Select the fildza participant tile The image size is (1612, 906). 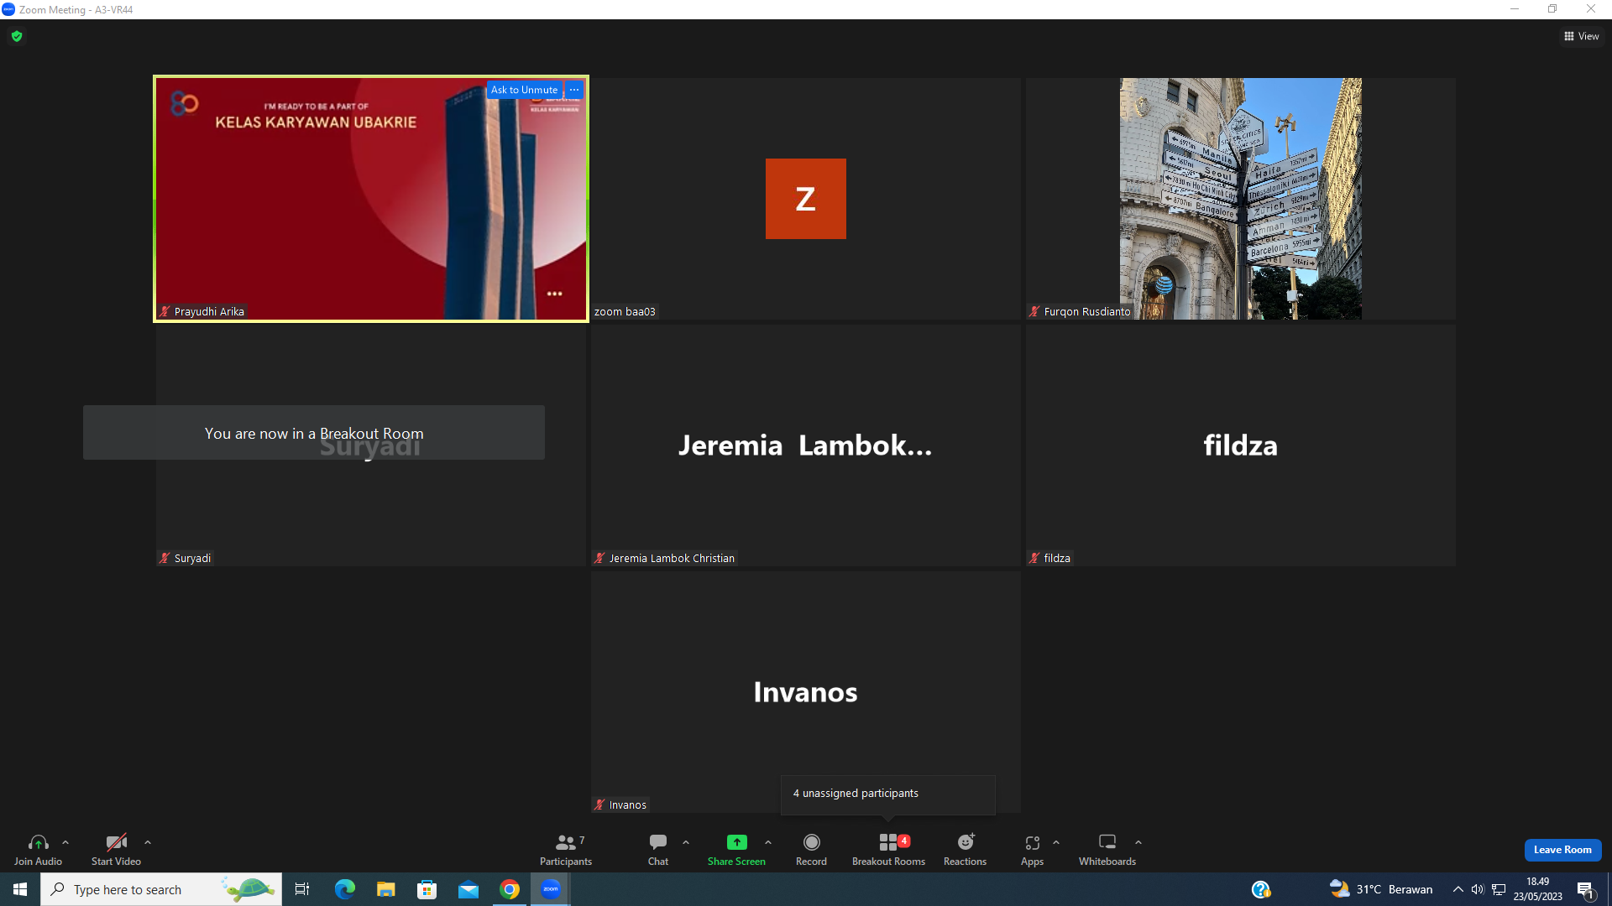tap(1240, 445)
